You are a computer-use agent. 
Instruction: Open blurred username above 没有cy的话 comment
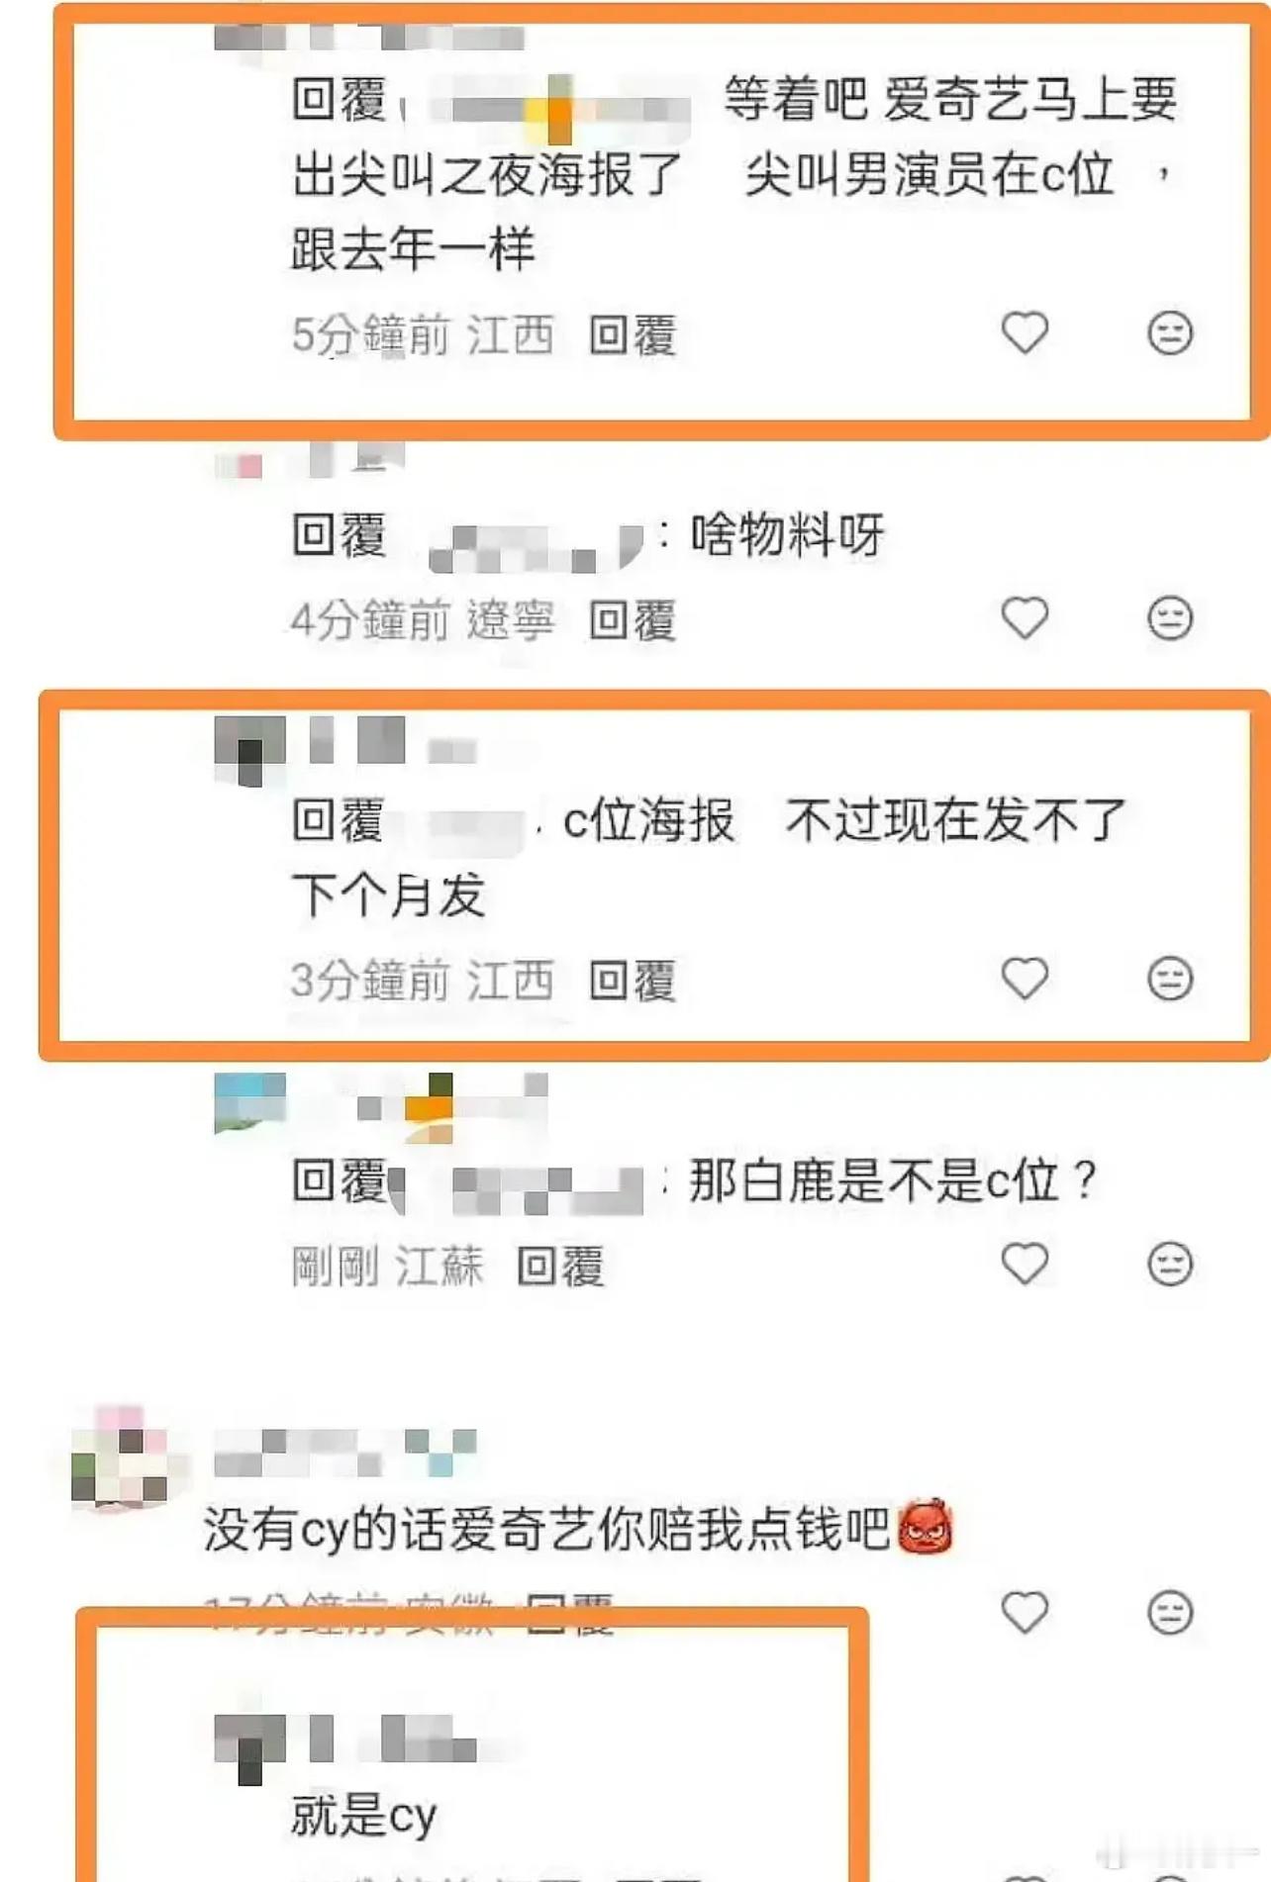tap(345, 1452)
